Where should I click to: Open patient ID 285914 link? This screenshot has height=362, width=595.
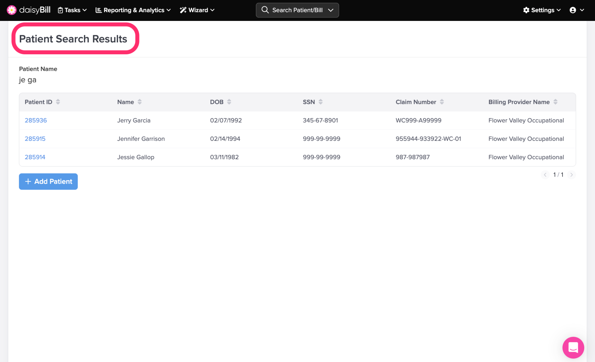[35, 157]
